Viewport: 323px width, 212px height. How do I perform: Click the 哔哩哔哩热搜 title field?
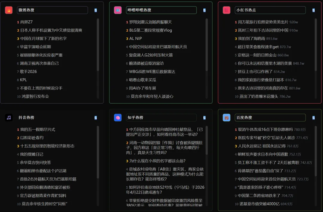pyautogui.click(x=161, y=10)
